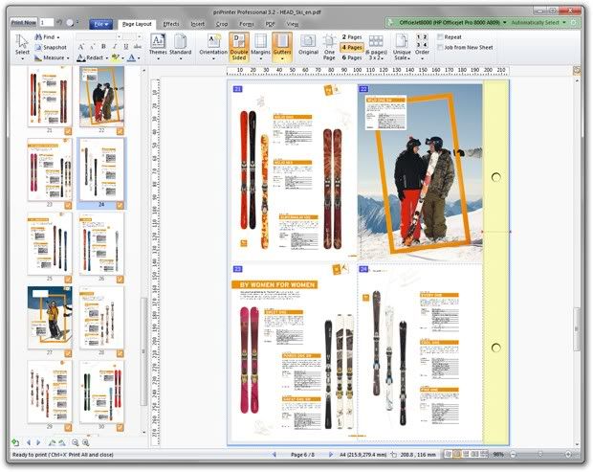This screenshot has height=472, width=593.
Task: Click the undo arrow in quick toolbar
Action: point(59,23)
